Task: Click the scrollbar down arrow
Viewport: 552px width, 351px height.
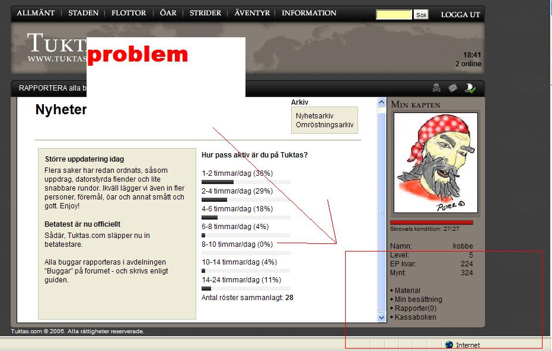Action: click(381, 317)
